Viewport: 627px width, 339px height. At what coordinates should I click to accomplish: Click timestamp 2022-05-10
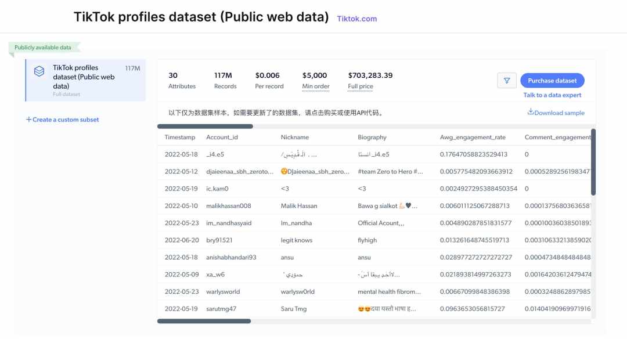181,206
